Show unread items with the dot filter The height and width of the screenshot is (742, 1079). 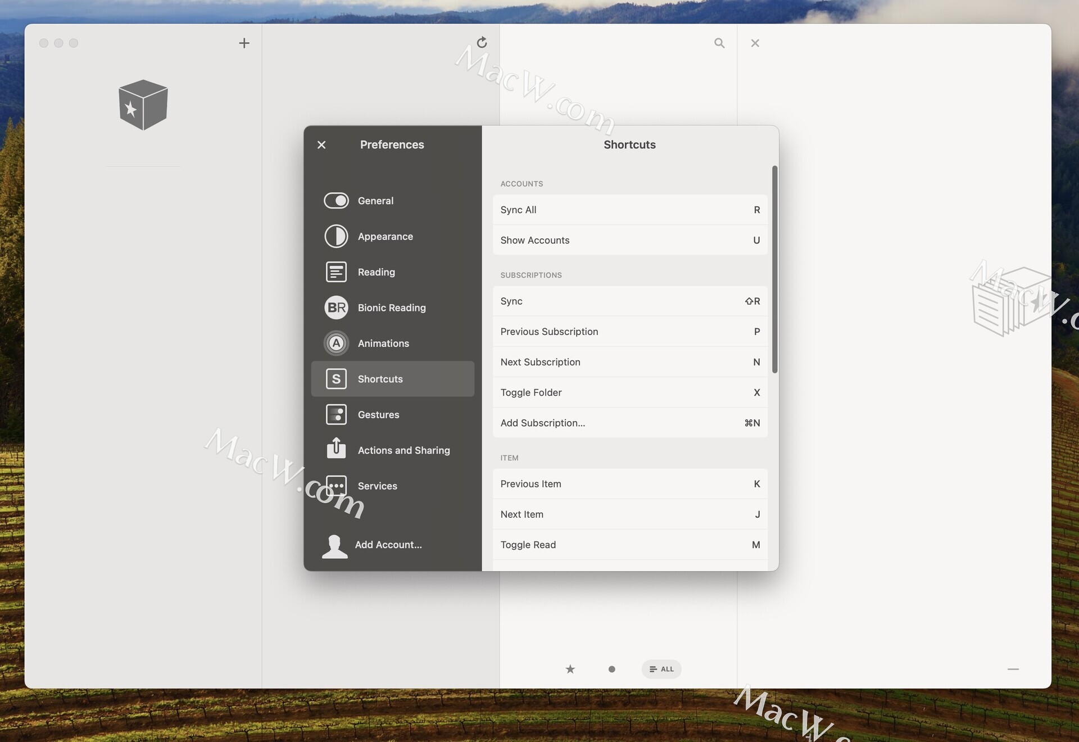click(611, 669)
